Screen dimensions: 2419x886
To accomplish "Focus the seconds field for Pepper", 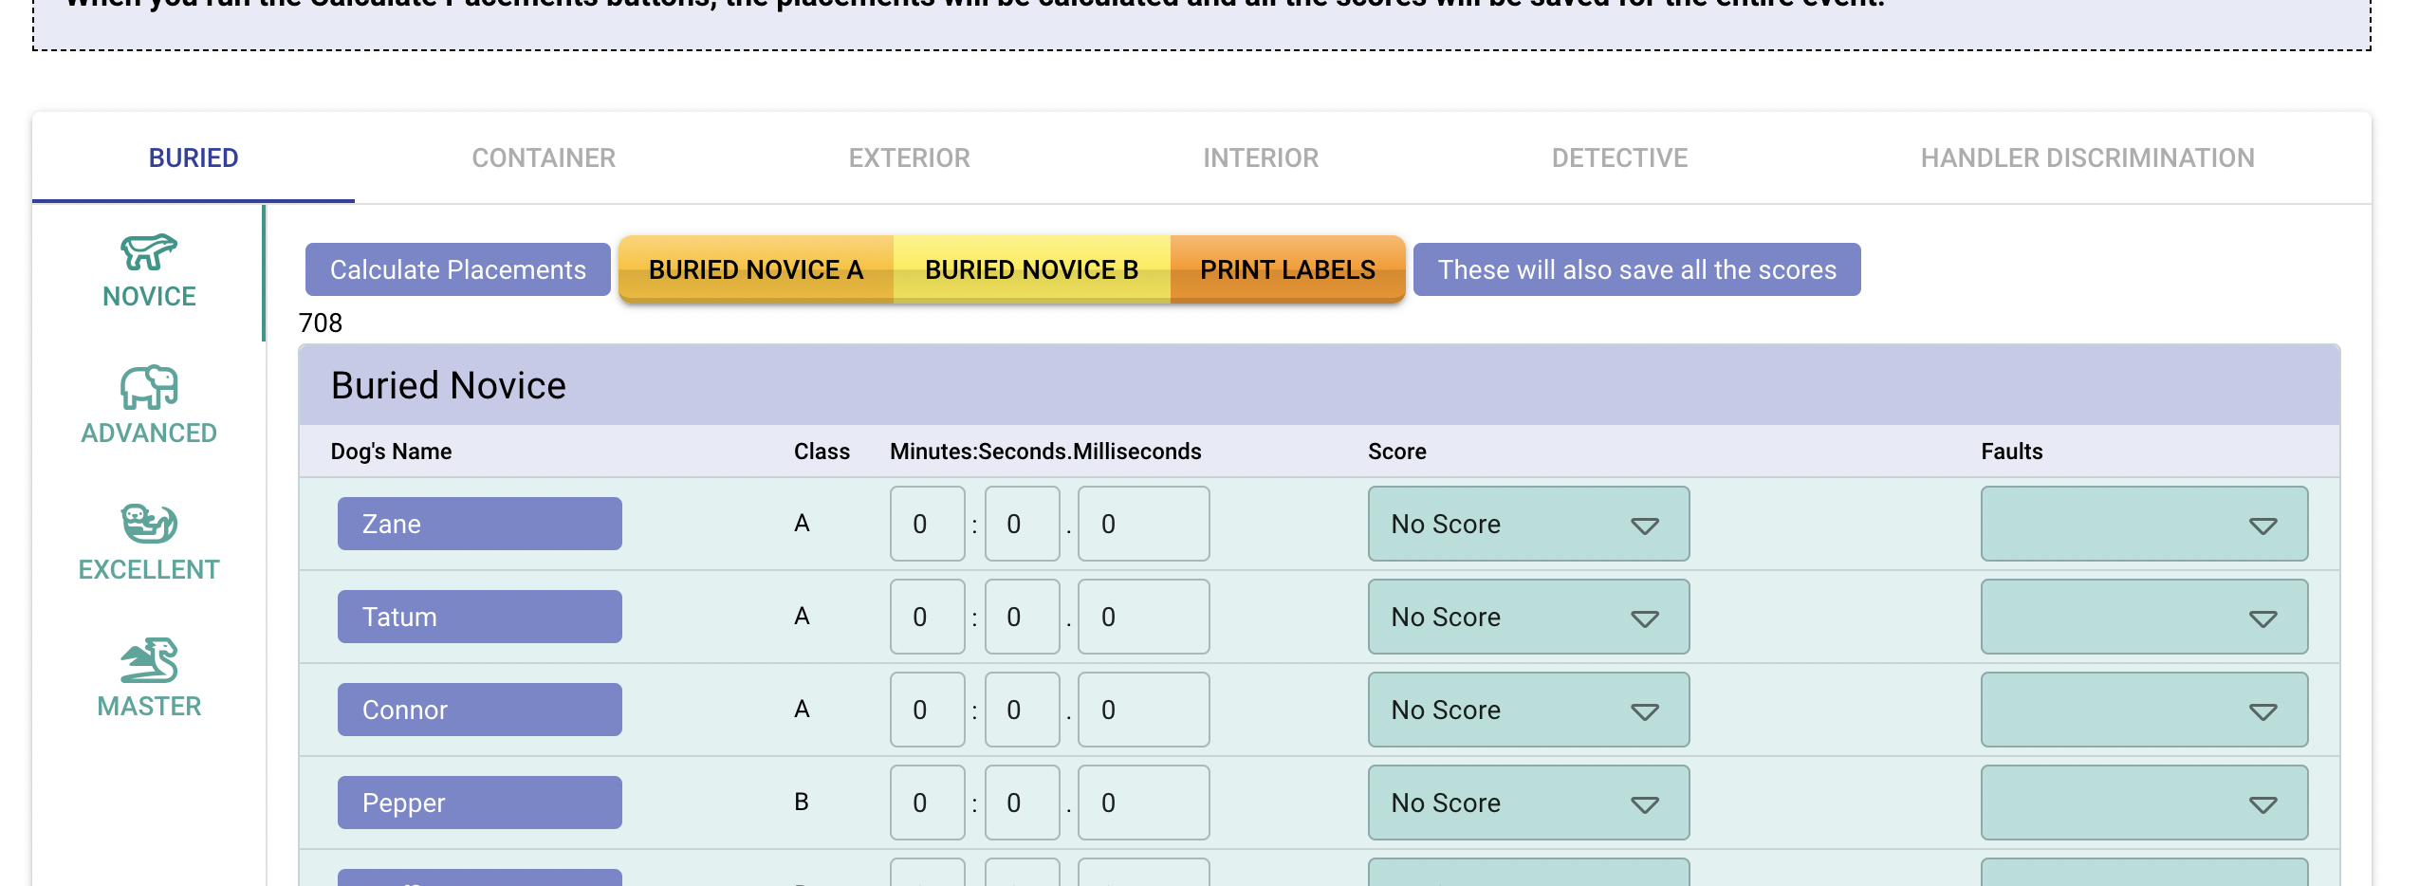I will [x=1022, y=803].
